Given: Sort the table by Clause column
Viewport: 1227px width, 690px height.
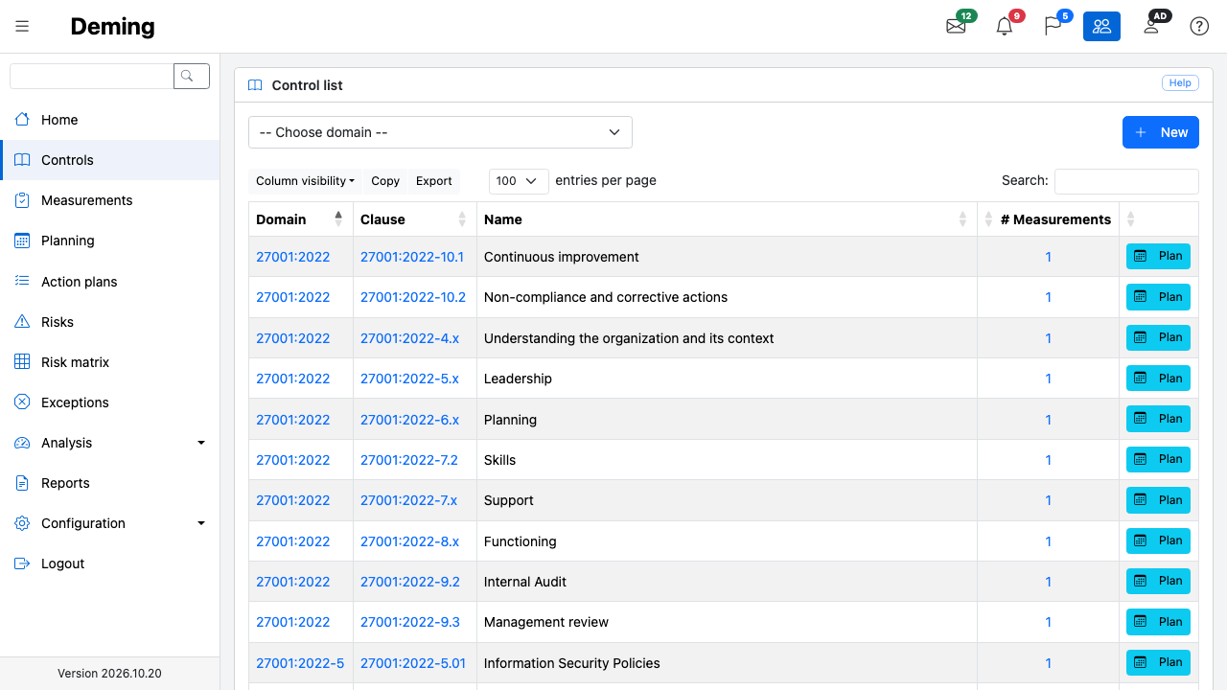Looking at the screenshot, I should pos(414,219).
